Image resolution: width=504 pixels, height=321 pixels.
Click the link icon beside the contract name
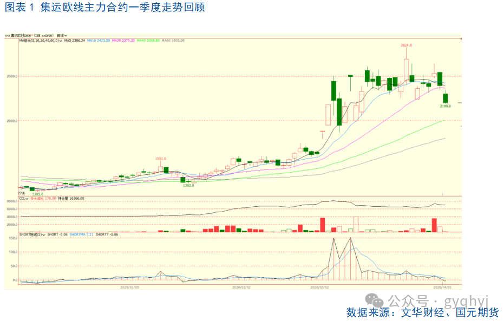click(x=7, y=36)
